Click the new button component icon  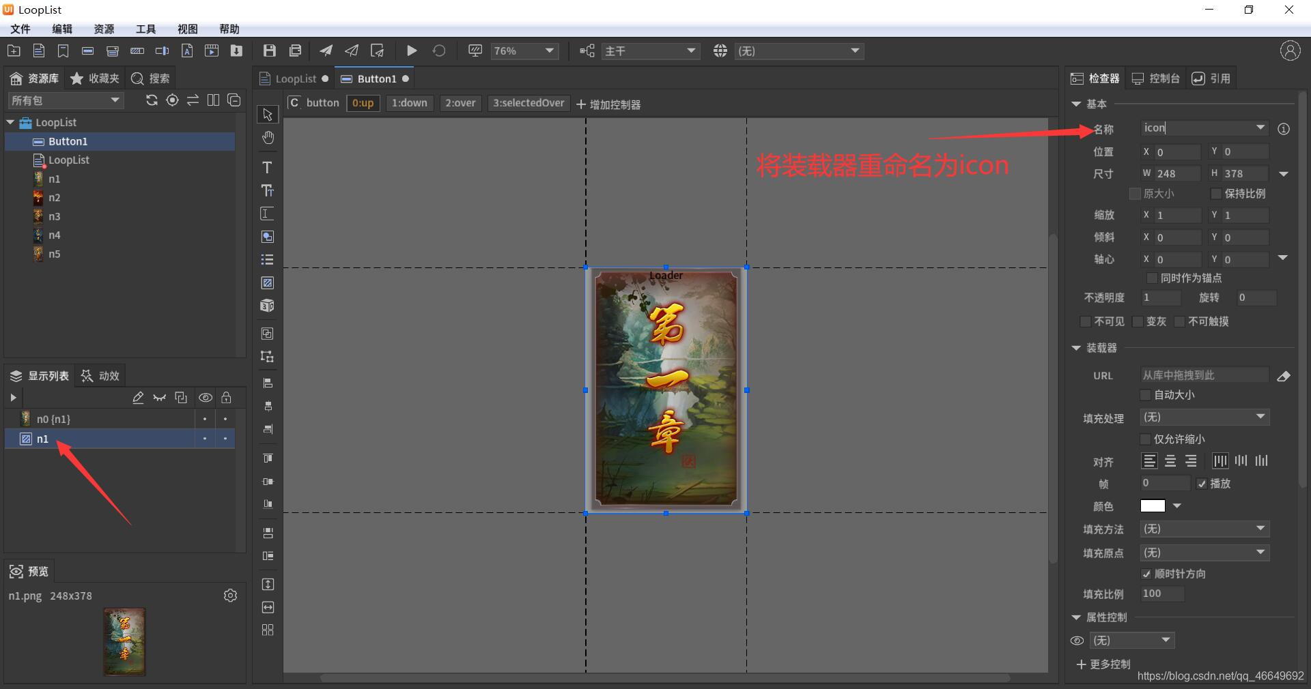pyautogui.click(x=87, y=51)
